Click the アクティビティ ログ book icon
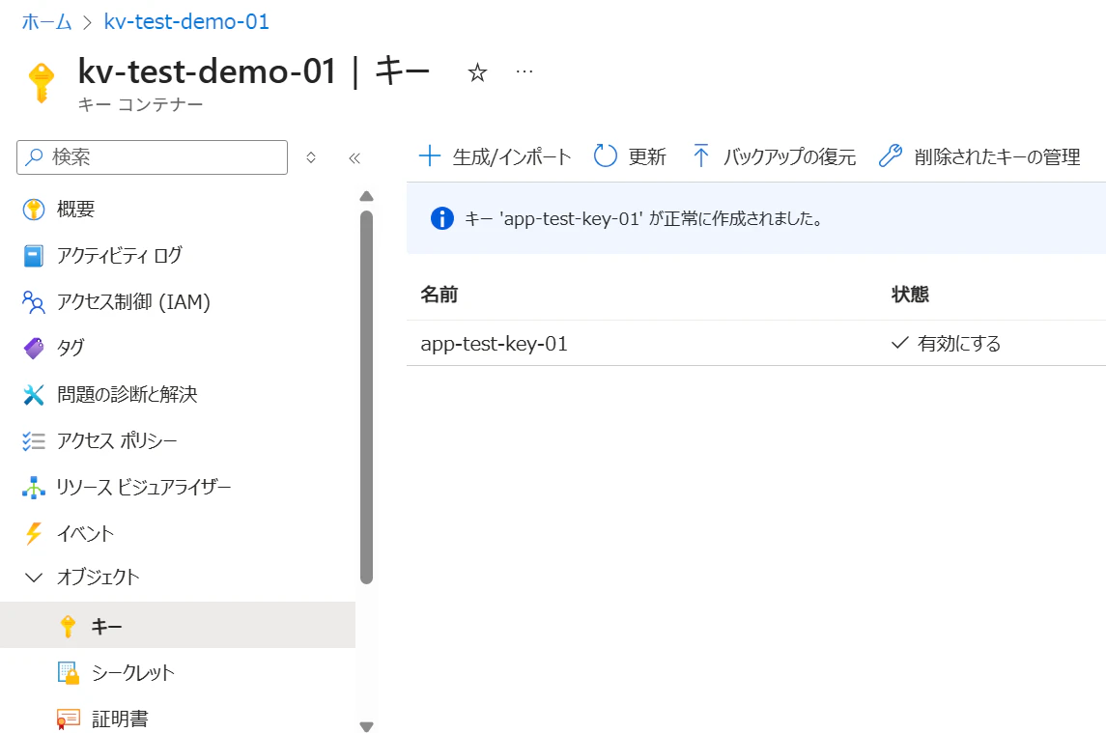 (33, 255)
